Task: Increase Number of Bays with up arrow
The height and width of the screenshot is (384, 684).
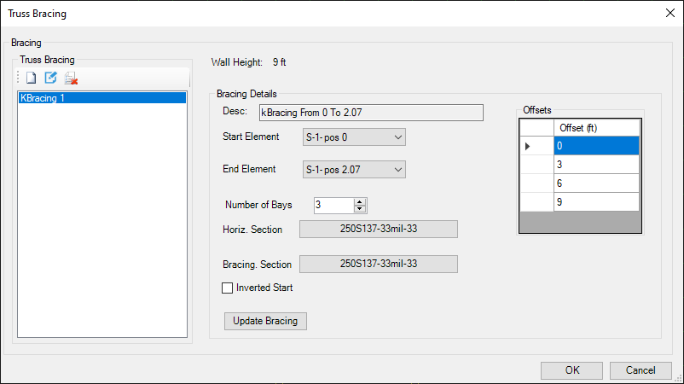Action: tap(359, 201)
